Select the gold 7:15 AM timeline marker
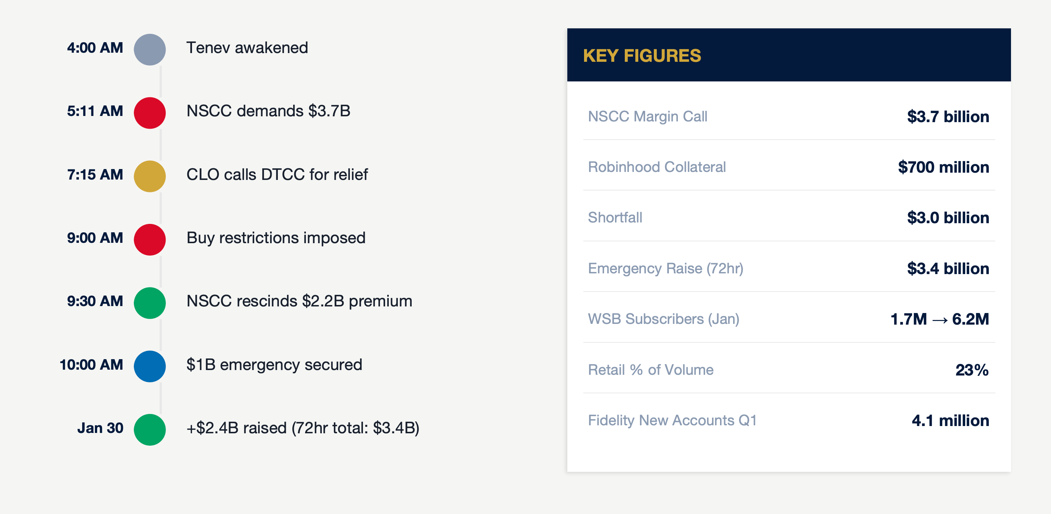1051x514 pixels. click(150, 176)
